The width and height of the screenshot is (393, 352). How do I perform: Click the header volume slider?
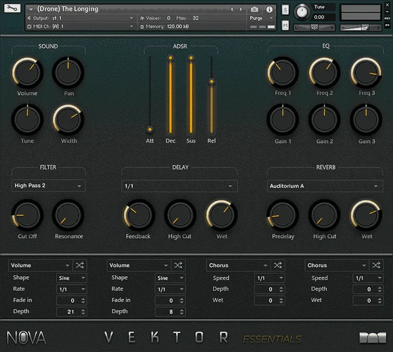pyautogui.click(x=361, y=28)
